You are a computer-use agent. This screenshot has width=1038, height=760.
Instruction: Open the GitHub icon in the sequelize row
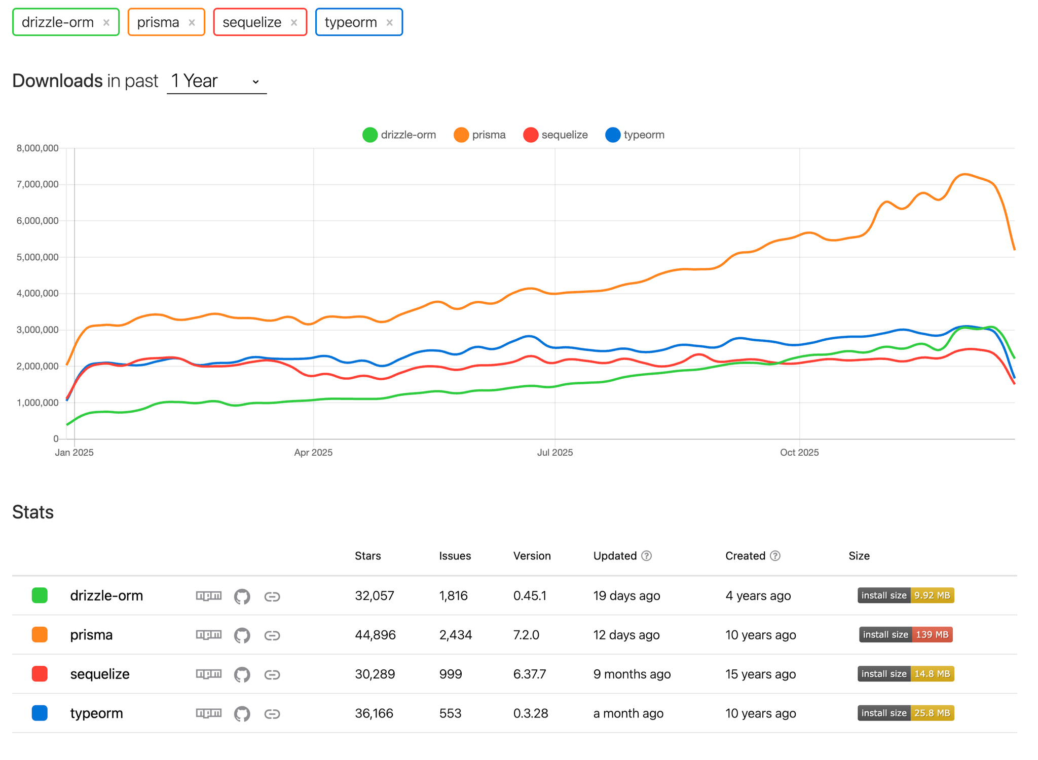[x=242, y=674]
